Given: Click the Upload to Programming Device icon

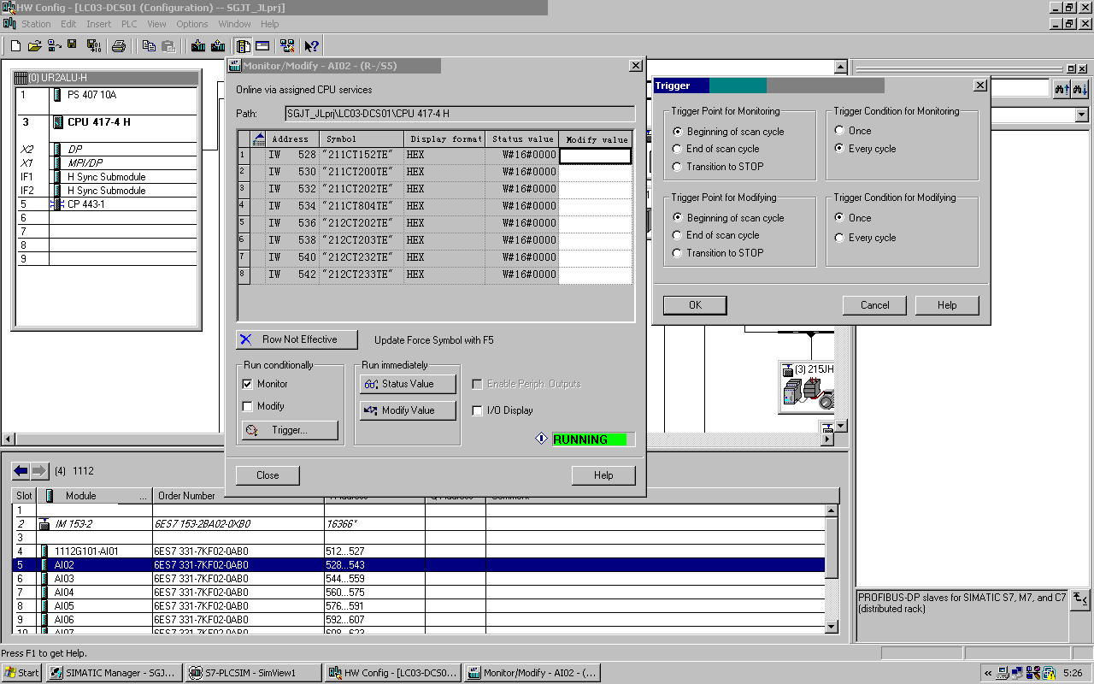Looking at the screenshot, I should pos(218,45).
